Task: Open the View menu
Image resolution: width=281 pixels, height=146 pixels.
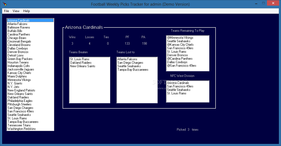Action: coord(16,11)
